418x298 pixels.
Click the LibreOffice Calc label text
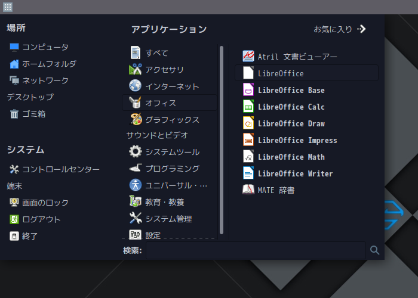(x=291, y=107)
